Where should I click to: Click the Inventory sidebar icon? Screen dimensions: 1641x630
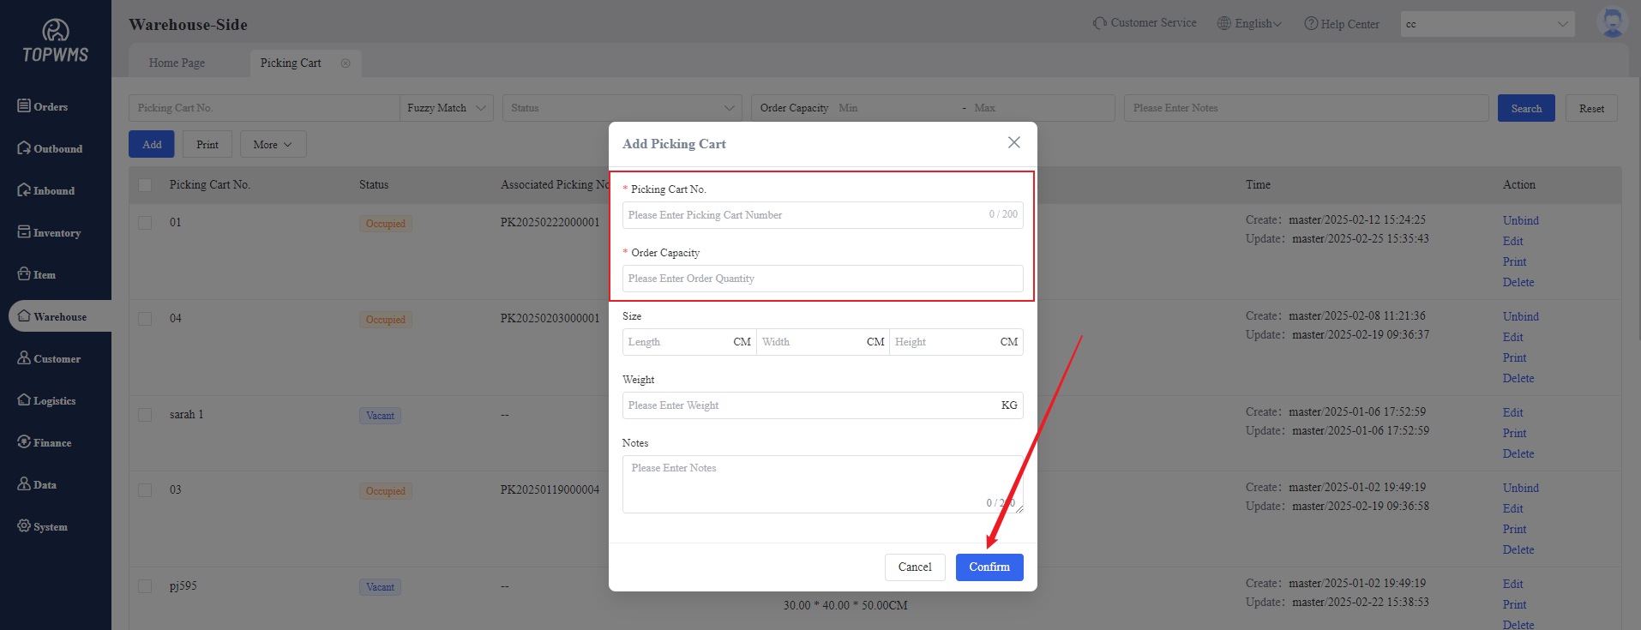(24, 232)
